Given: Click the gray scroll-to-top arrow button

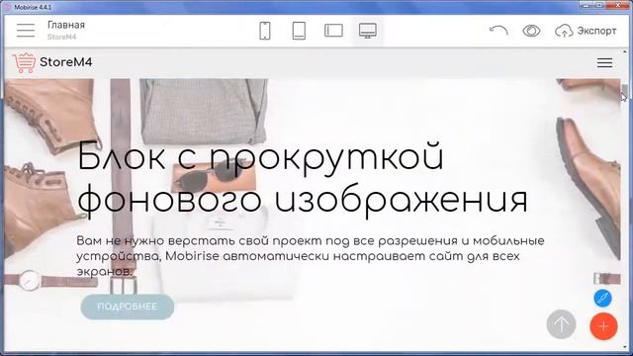Looking at the screenshot, I should [561, 324].
